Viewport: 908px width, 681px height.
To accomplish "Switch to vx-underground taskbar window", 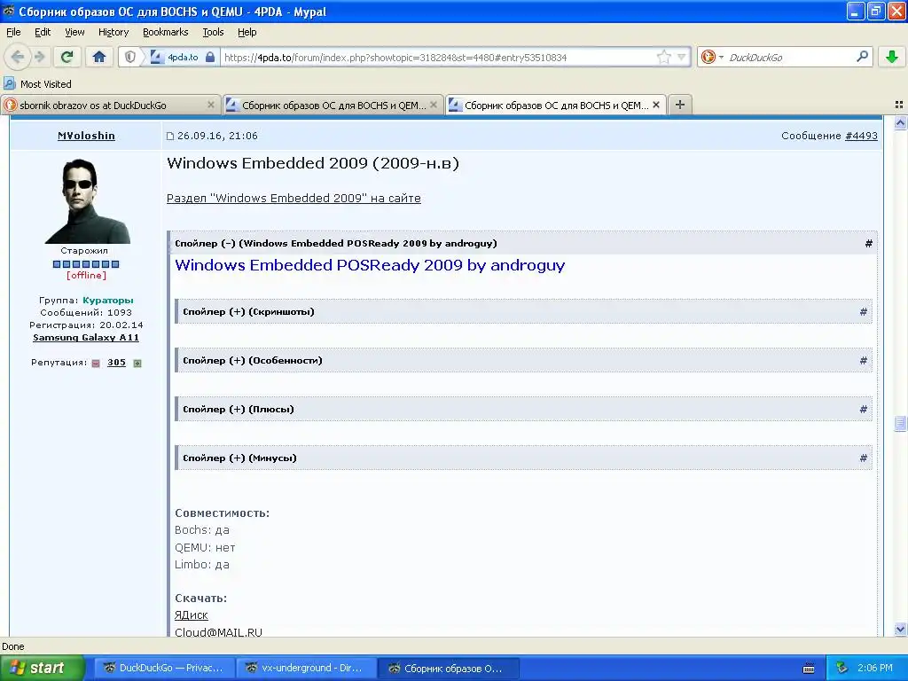I will [x=307, y=668].
